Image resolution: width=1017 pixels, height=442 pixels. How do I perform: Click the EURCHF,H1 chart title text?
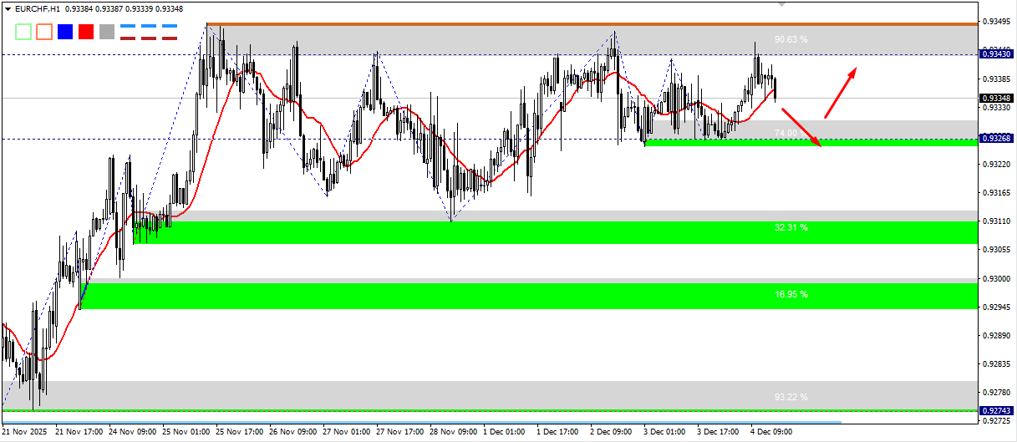coord(38,8)
